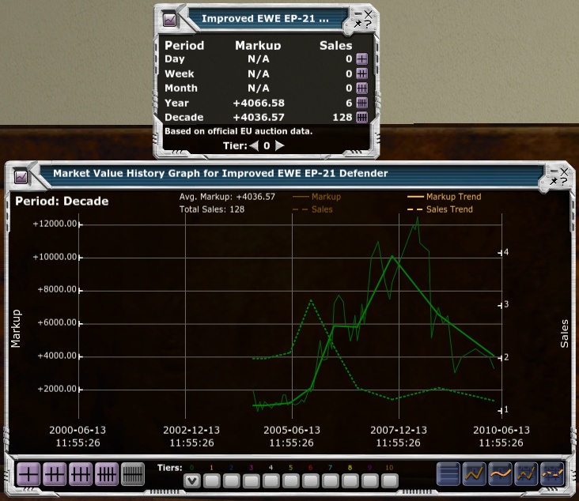
Task: Increase tier with the right arrow
Action: pos(279,145)
